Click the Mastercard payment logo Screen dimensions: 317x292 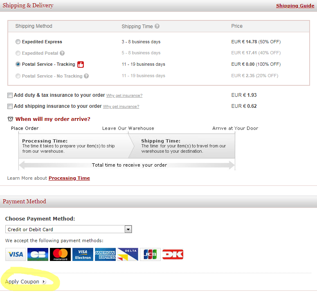click(x=61, y=254)
